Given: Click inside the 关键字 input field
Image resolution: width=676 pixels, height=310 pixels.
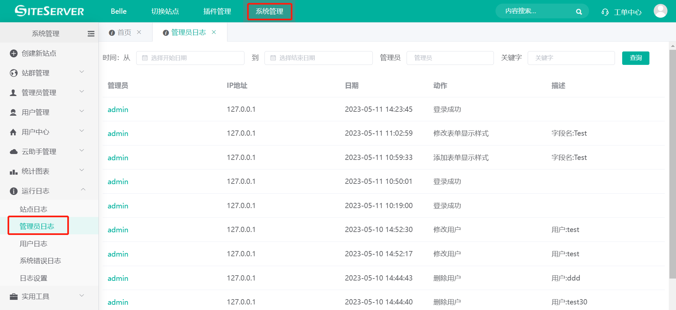Looking at the screenshot, I should 571,58.
